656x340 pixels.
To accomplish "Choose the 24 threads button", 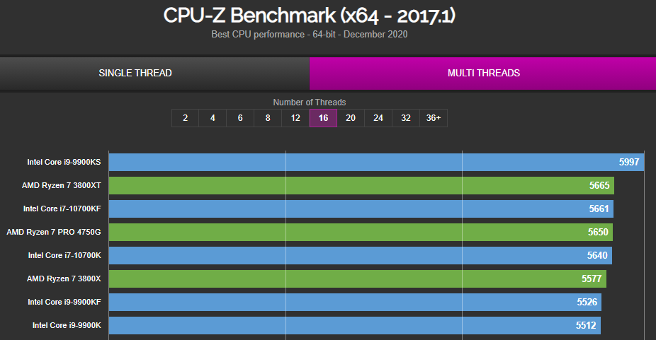I will click(378, 118).
